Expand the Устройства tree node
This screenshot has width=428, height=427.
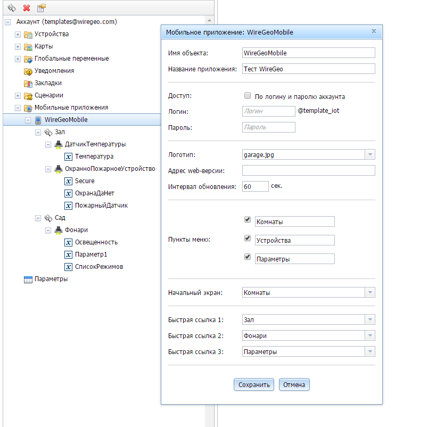pyautogui.click(x=18, y=35)
